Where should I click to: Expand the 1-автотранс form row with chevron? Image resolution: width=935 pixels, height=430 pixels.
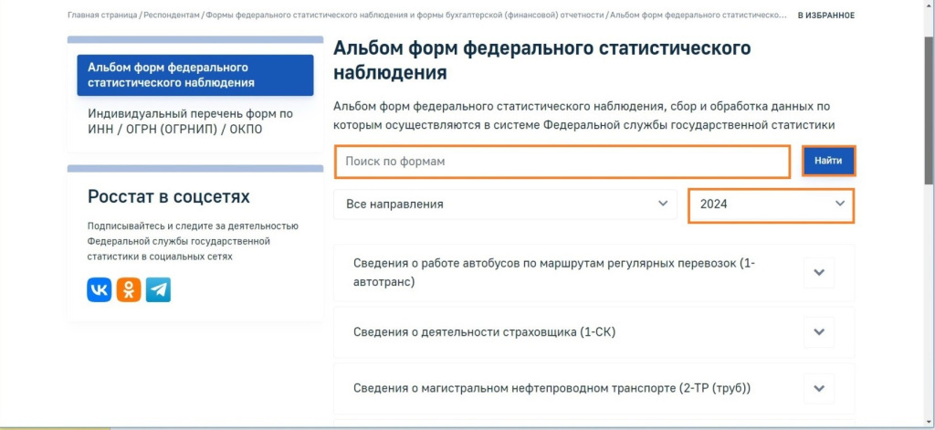(x=819, y=272)
